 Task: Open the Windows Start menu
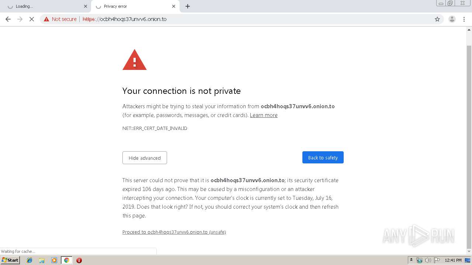coord(10,260)
